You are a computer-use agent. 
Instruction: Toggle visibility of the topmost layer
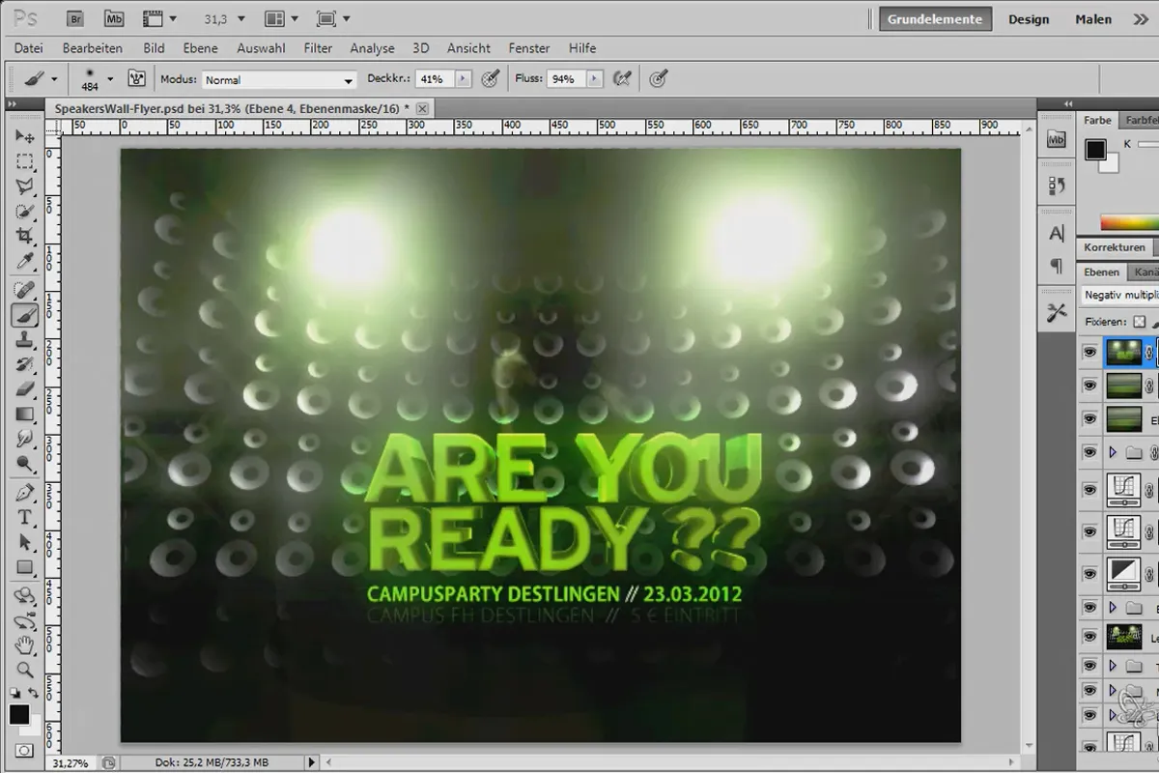1090,353
